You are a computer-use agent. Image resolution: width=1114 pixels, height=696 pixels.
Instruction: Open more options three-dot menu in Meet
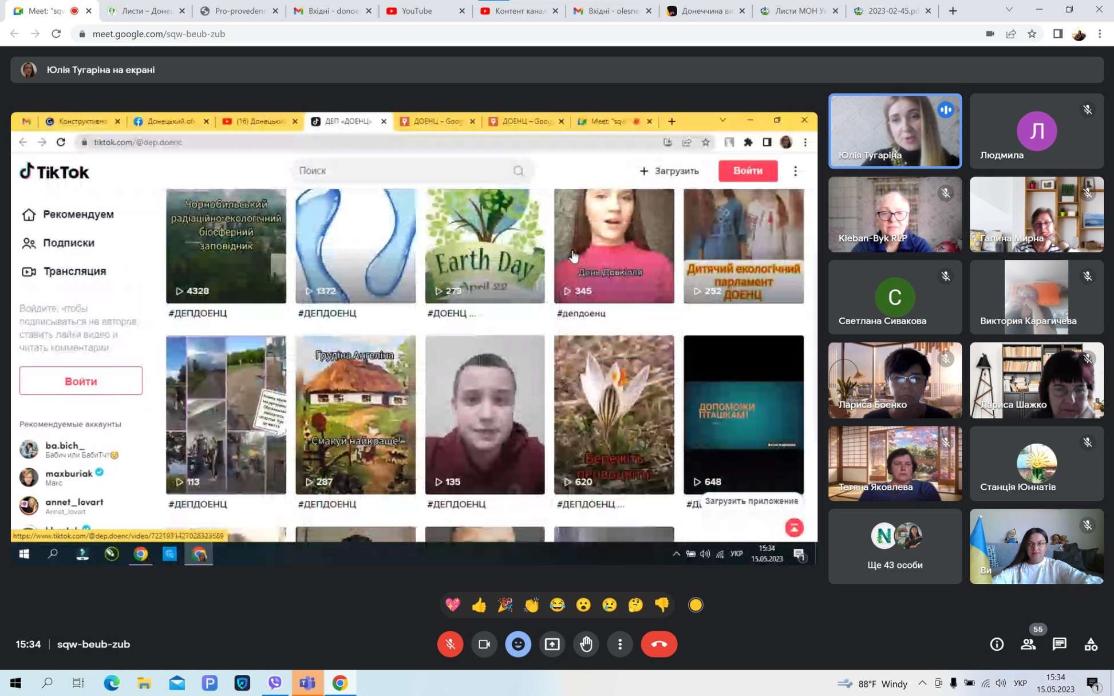[620, 644]
